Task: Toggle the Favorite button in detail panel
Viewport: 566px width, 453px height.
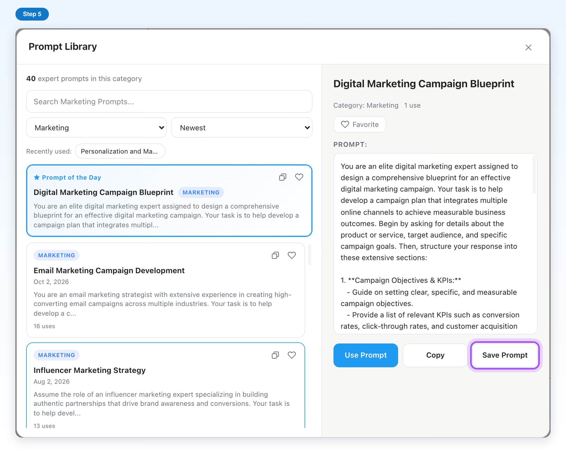Action: (x=360, y=124)
